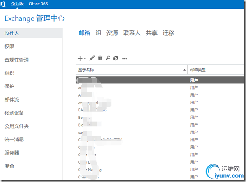
Task: Switch to the 共享 tab
Action: click(x=151, y=33)
